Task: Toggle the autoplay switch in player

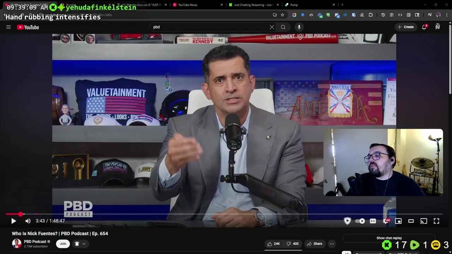Action: pos(360,221)
